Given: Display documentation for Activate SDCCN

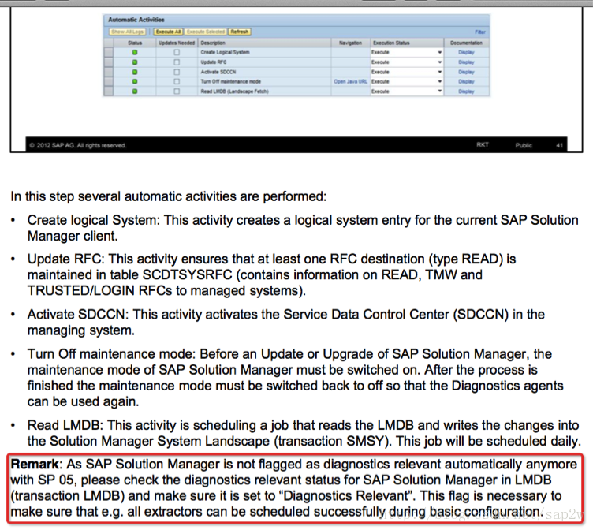Looking at the screenshot, I should 466,72.
